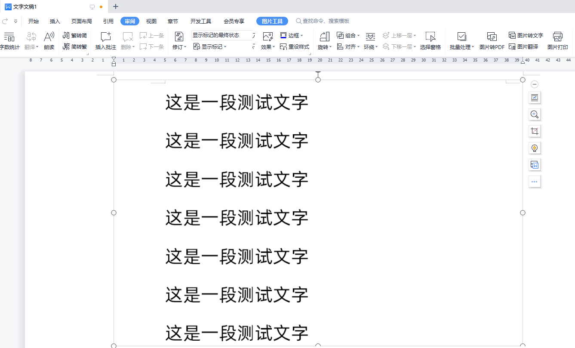The width and height of the screenshot is (575, 348).
Task: Click the lightbulb icon beside the image
Action: [535, 148]
